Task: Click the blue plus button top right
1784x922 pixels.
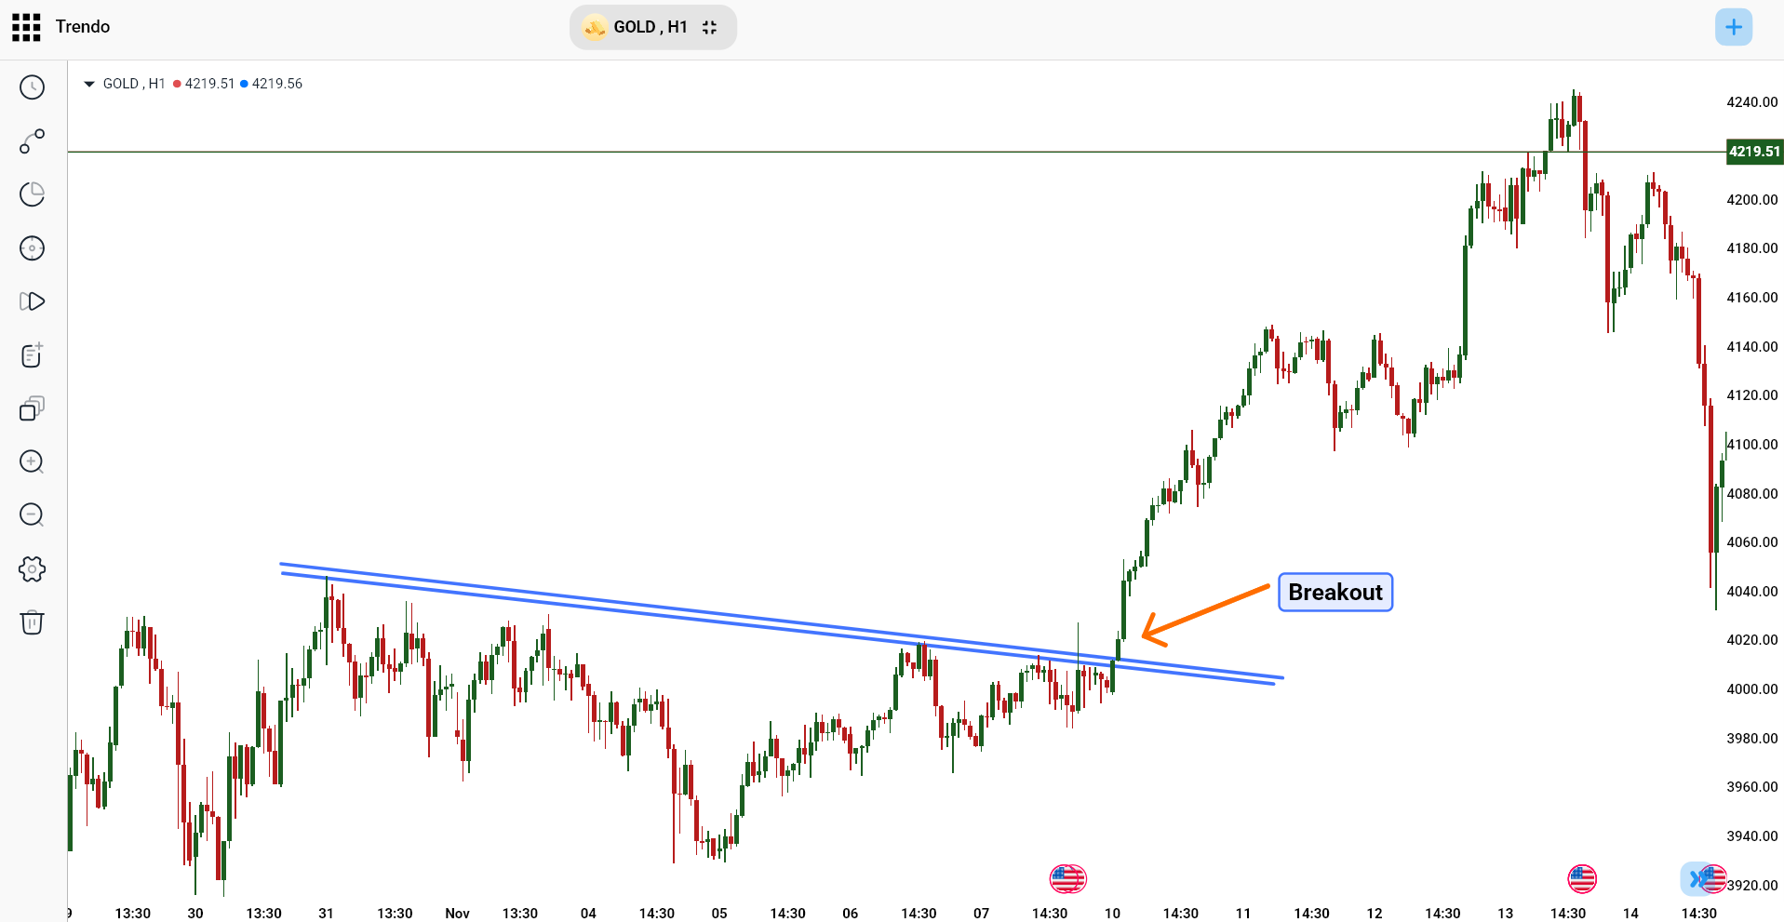Action: click(x=1733, y=27)
